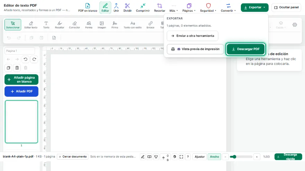Image resolution: width=305 pixels, height=171 pixels.
Task: Switch to the Editar tool tab
Action: (105, 8)
